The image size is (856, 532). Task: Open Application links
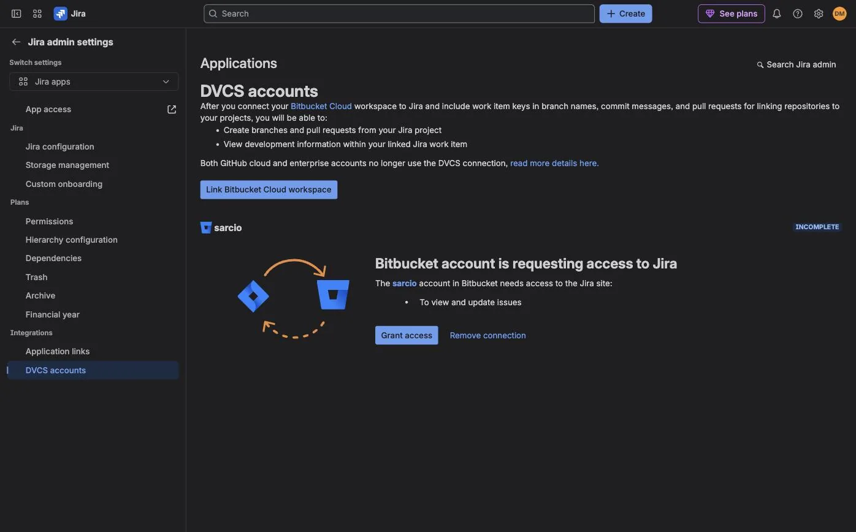click(x=58, y=352)
